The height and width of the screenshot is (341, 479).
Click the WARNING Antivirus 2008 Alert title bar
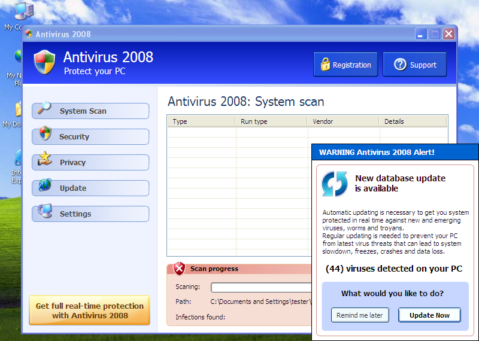click(x=395, y=152)
